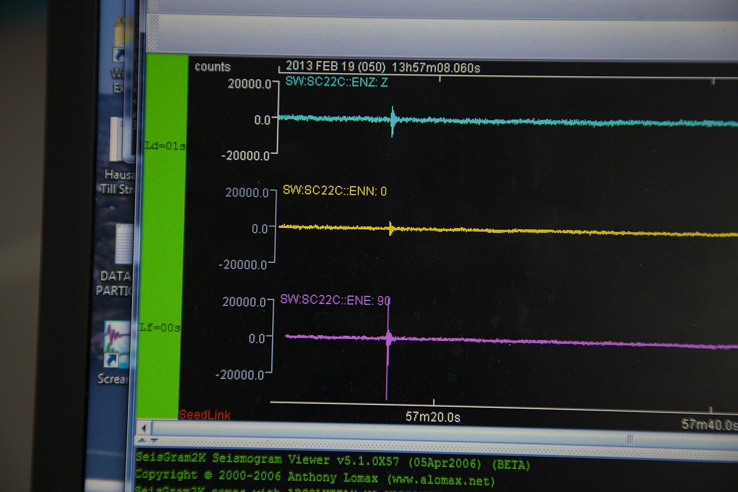This screenshot has height=492, width=738.
Task: Click the magenta ENE trace spike
Action: click(387, 351)
